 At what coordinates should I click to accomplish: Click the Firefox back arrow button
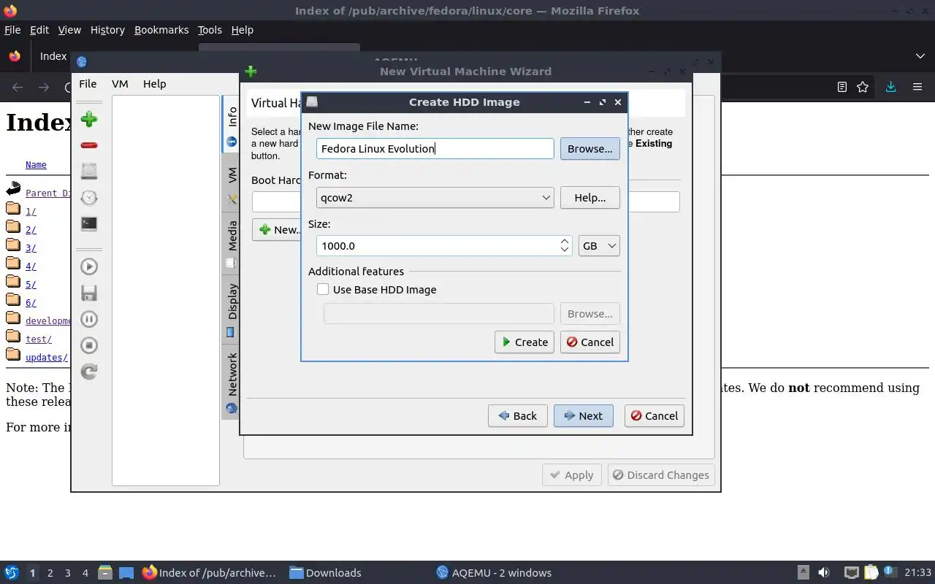18,87
